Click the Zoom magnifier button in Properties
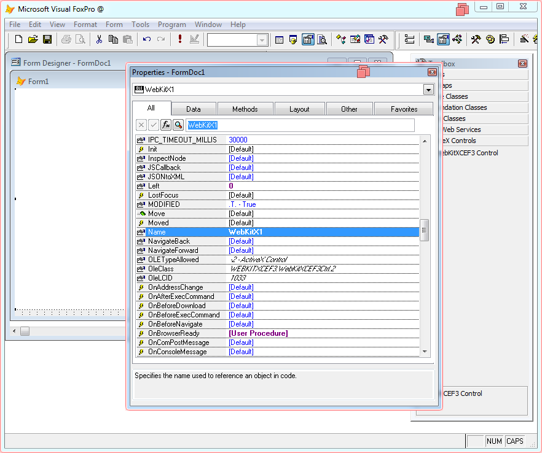 point(178,125)
